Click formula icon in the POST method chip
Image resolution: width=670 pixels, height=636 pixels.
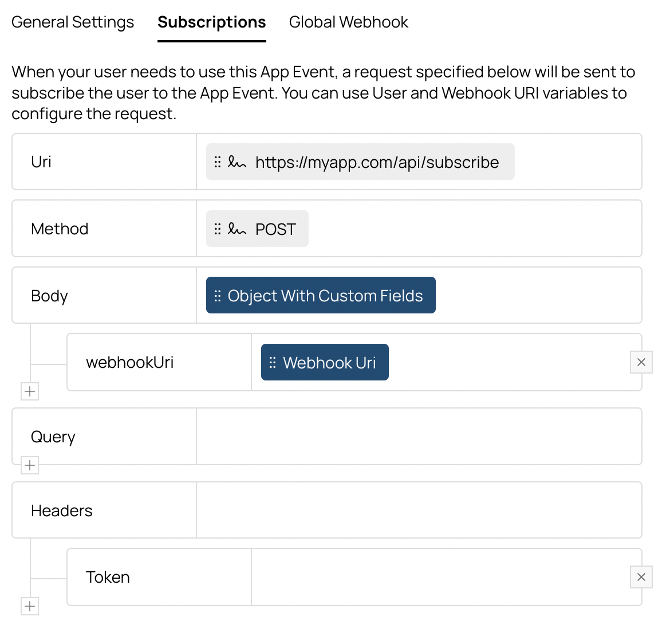click(237, 229)
